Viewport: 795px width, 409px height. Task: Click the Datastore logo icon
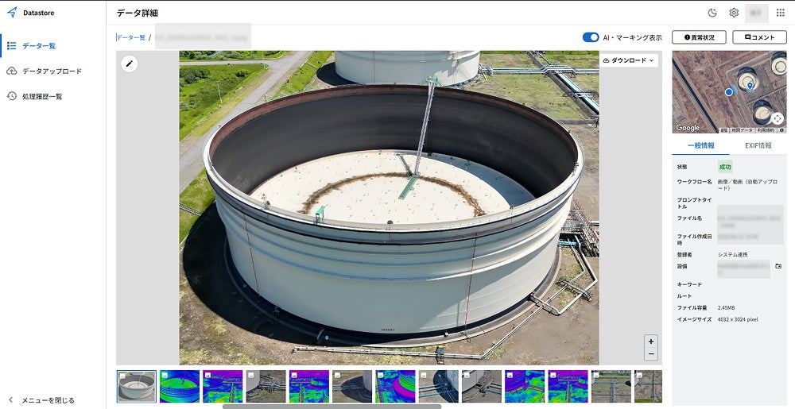[12, 13]
